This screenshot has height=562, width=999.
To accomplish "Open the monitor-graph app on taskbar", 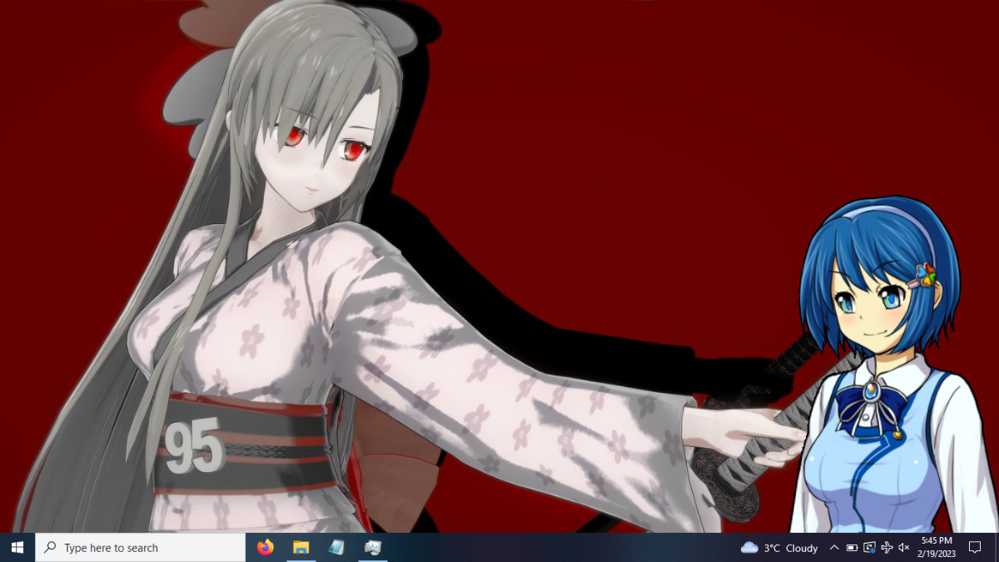I will coord(372,547).
